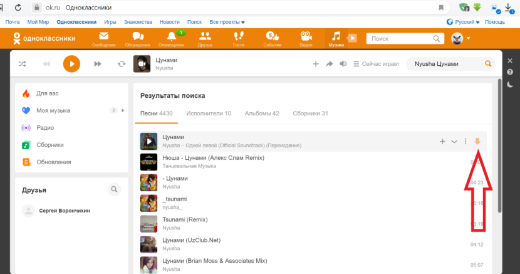Toggle repeat track mode
The height and width of the screenshot is (274, 520).
coord(121,64)
